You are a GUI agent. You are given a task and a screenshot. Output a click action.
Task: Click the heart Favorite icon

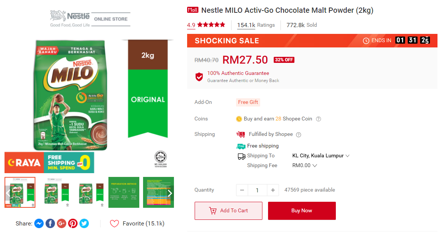114,224
